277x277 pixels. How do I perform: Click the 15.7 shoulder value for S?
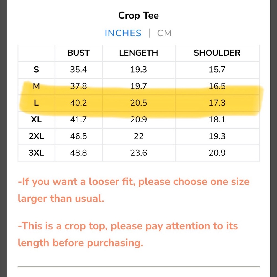coord(217,70)
